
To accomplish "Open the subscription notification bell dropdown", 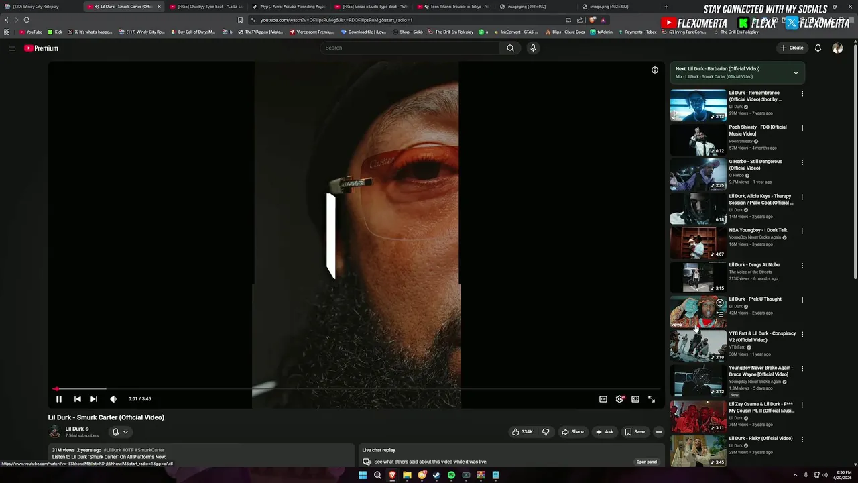I will pyautogui.click(x=120, y=432).
